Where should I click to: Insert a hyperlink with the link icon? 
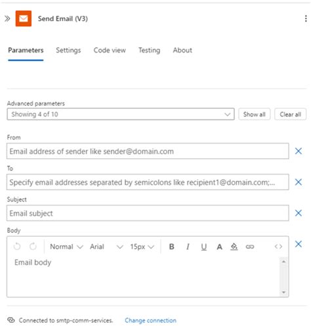(x=250, y=247)
